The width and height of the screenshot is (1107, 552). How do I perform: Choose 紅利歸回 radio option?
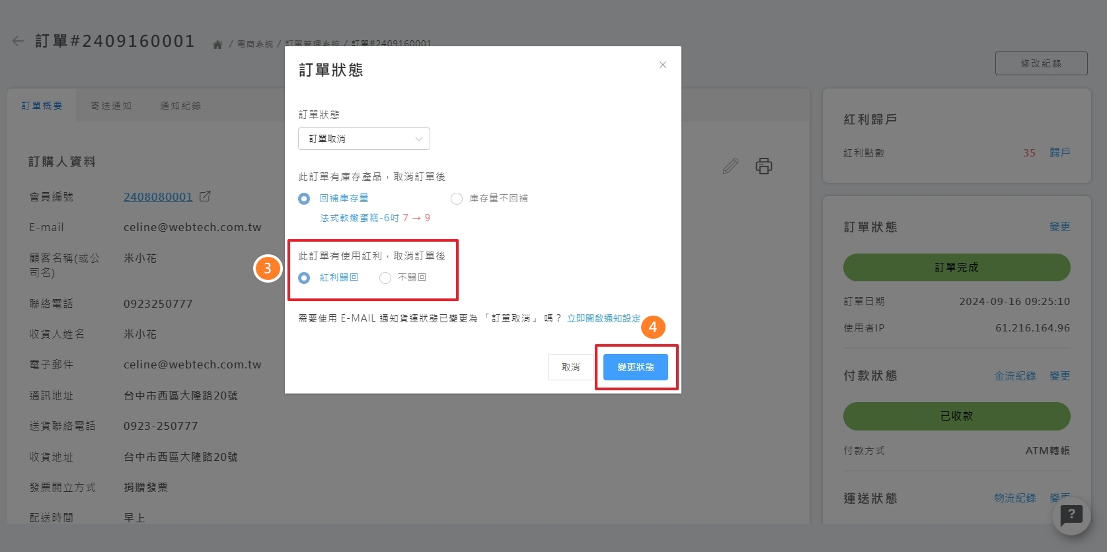304,278
